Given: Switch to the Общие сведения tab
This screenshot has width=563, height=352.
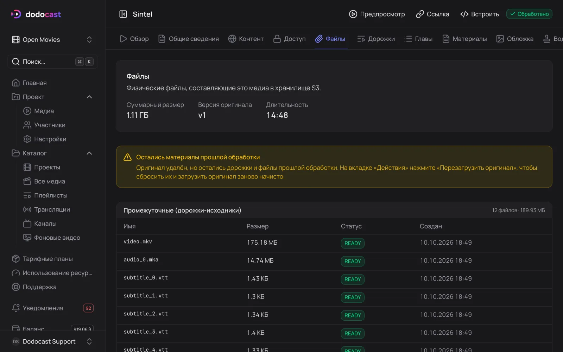Looking at the screenshot, I should click(189, 39).
